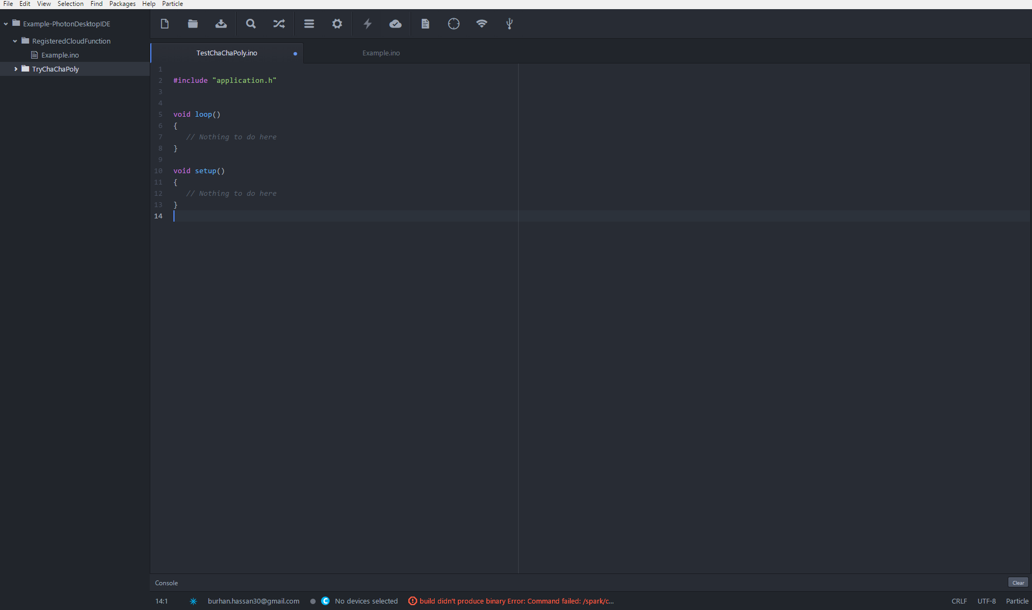Set up Wi-Fi using the wifi icon
1032x610 pixels.
[482, 24]
